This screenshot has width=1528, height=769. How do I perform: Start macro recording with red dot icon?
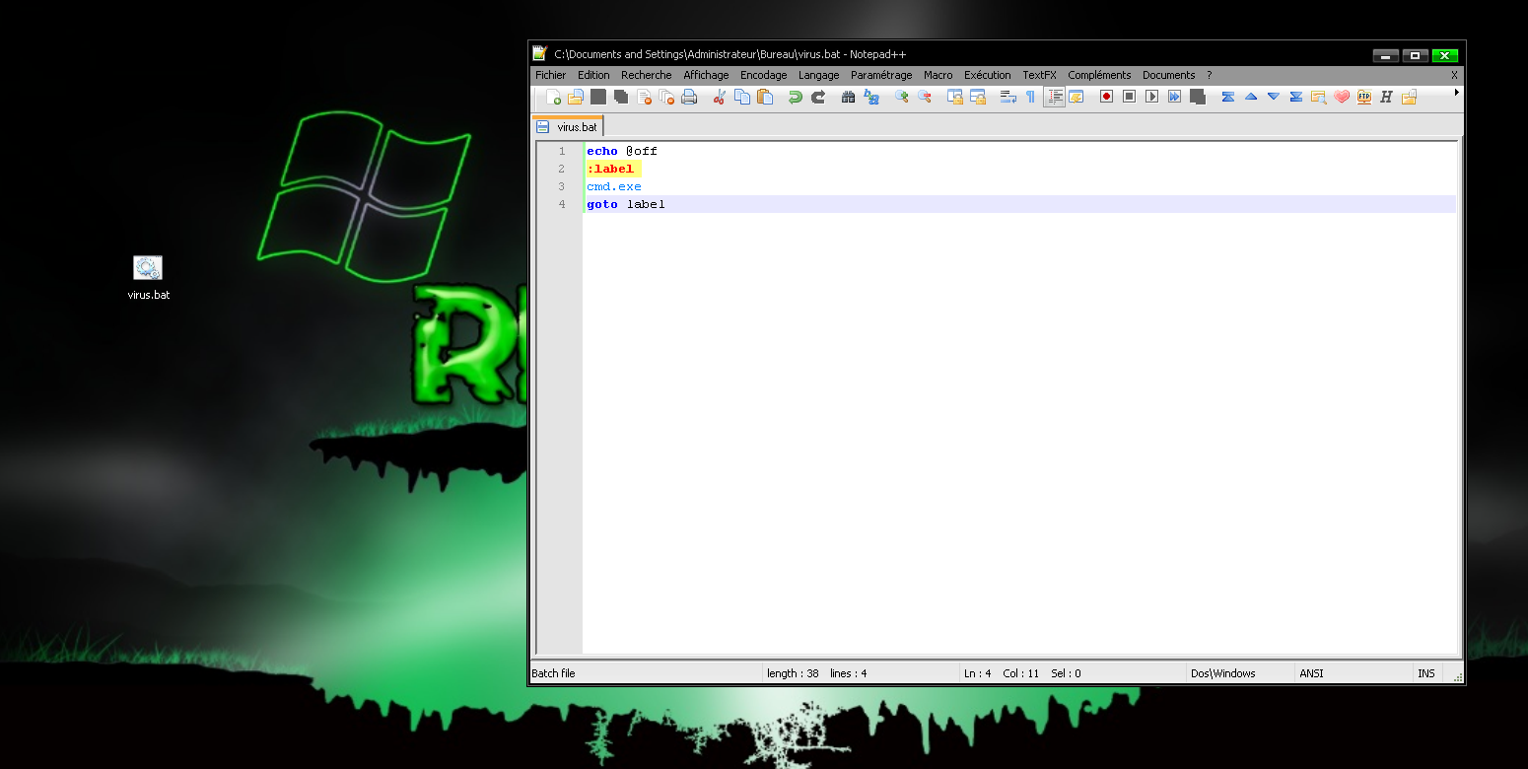click(x=1106, y=97)
